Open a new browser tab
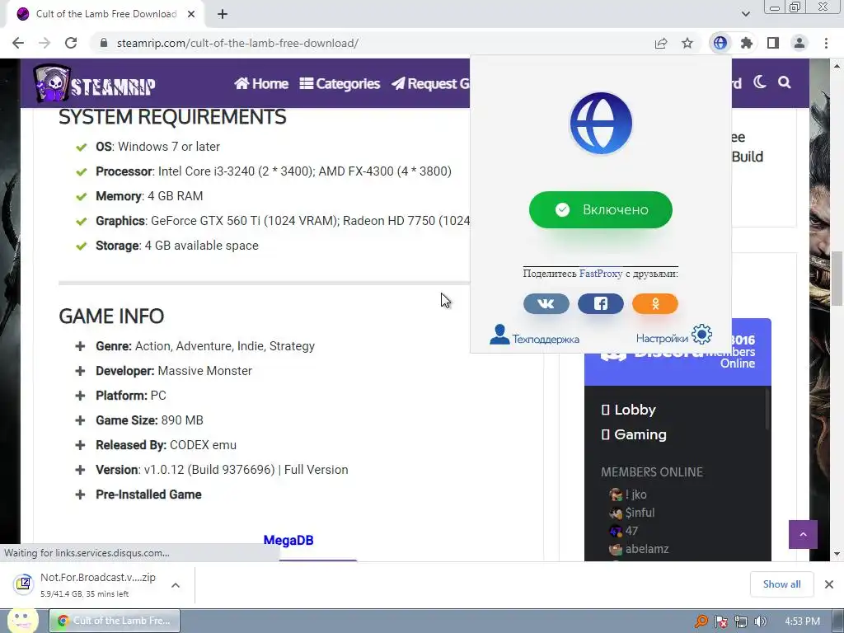Viewport: 844px width, 633px height. click(x=223, y=14)
